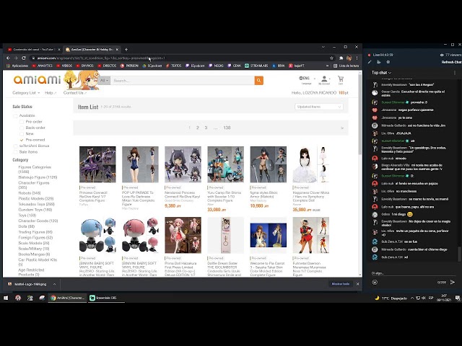Open the Help menu link
The image size is (462, 346).
pyautogui.click(x=51, y=93)
